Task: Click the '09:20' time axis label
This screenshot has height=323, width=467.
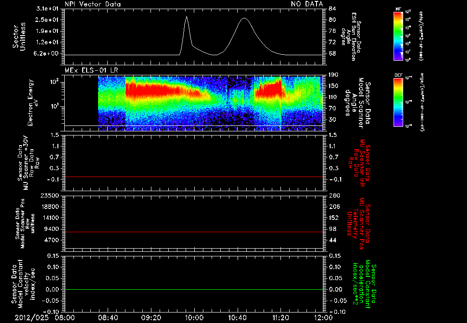Action: [x=151, y=318]
